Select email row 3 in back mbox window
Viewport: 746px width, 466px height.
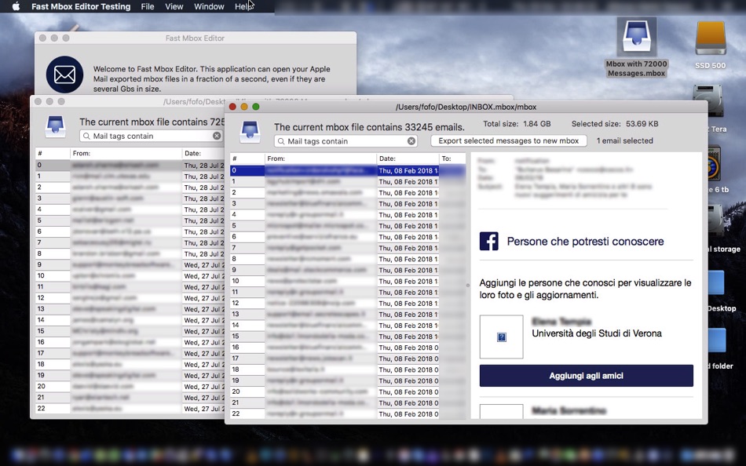pyautogui.click(x=130, y=198)
